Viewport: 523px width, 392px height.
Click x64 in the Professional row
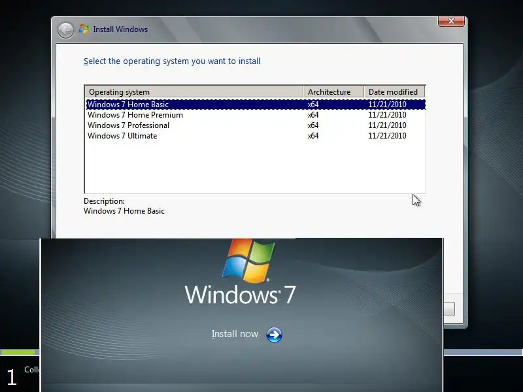(x=313, y=125)
